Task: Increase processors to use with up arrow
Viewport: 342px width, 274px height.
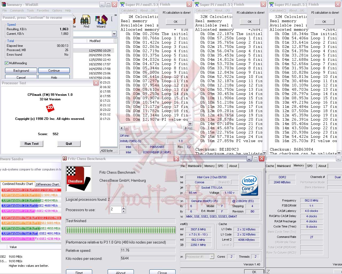Action: (123, 208)
